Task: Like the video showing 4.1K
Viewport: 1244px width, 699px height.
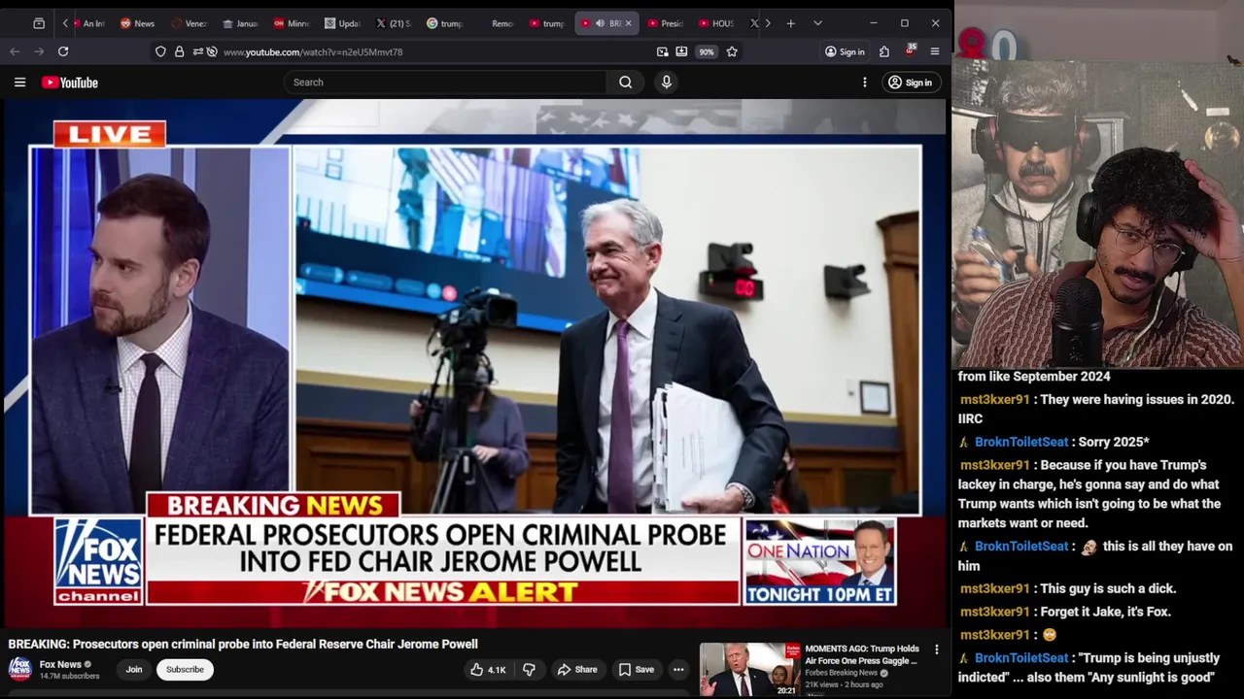Action: click(488, 669)
